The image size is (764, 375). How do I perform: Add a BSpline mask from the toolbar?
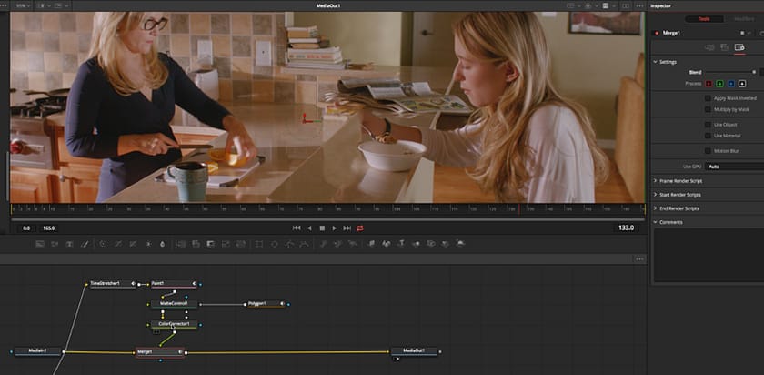(304, 243)
